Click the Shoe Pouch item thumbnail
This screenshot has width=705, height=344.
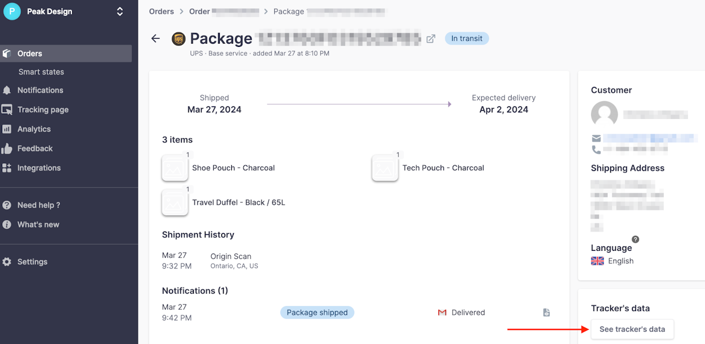tap(175, 168)
